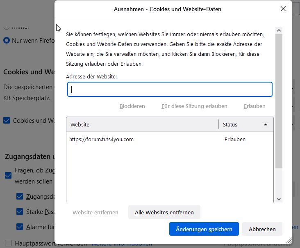Click the resize grip at the dialog corner

coord(289,241)
